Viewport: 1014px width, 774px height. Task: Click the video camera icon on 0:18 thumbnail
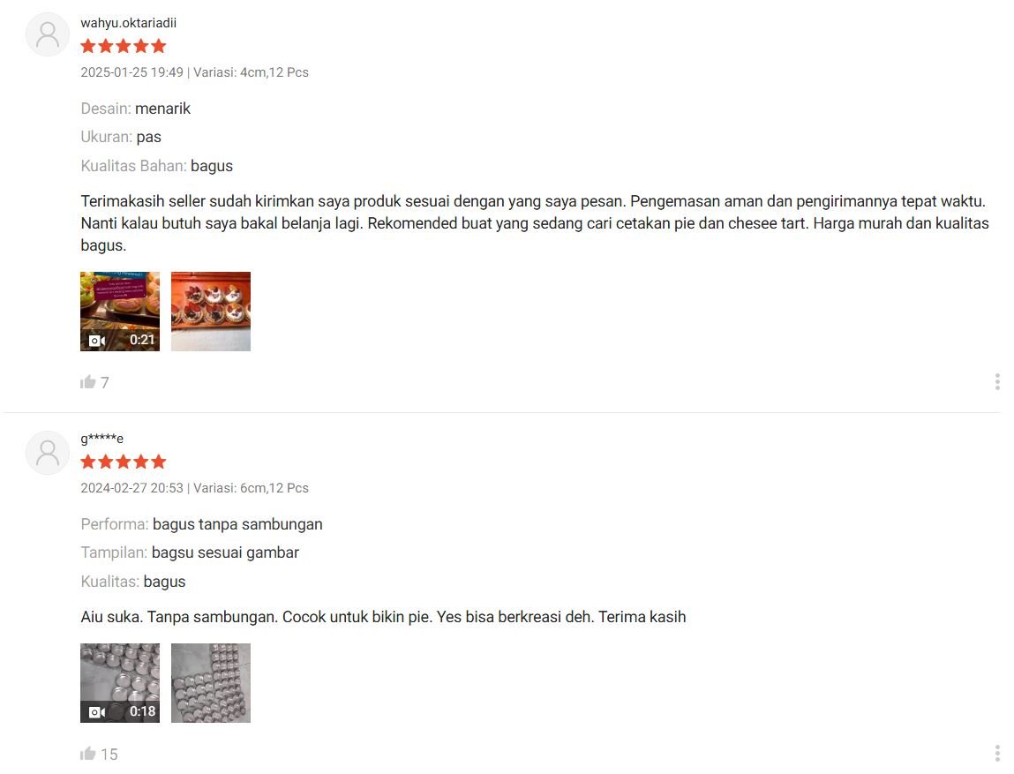coord(97,712)
